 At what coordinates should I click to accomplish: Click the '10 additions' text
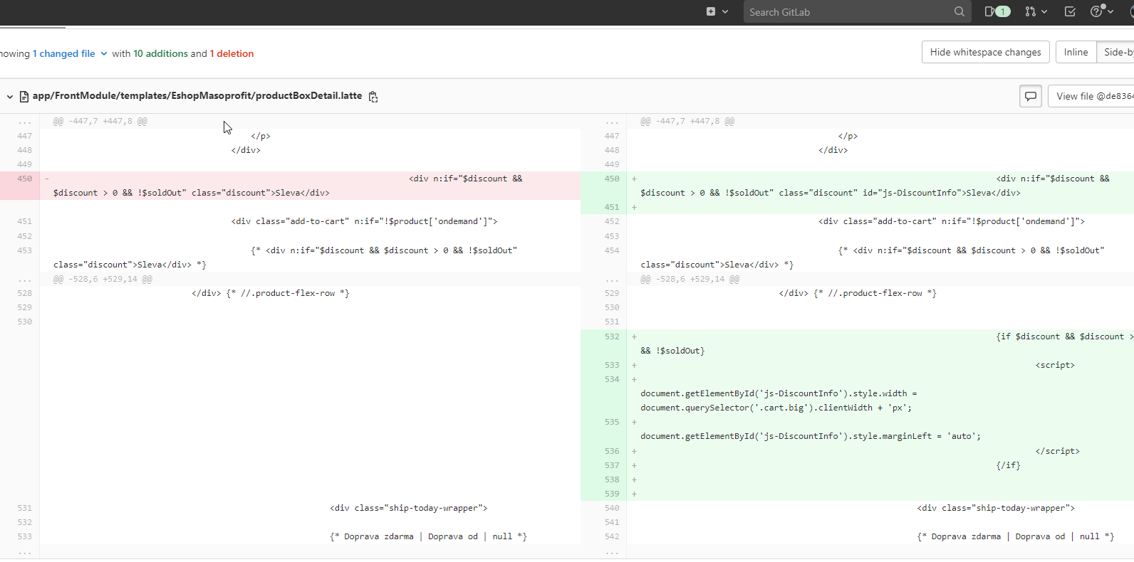point(160,53)
